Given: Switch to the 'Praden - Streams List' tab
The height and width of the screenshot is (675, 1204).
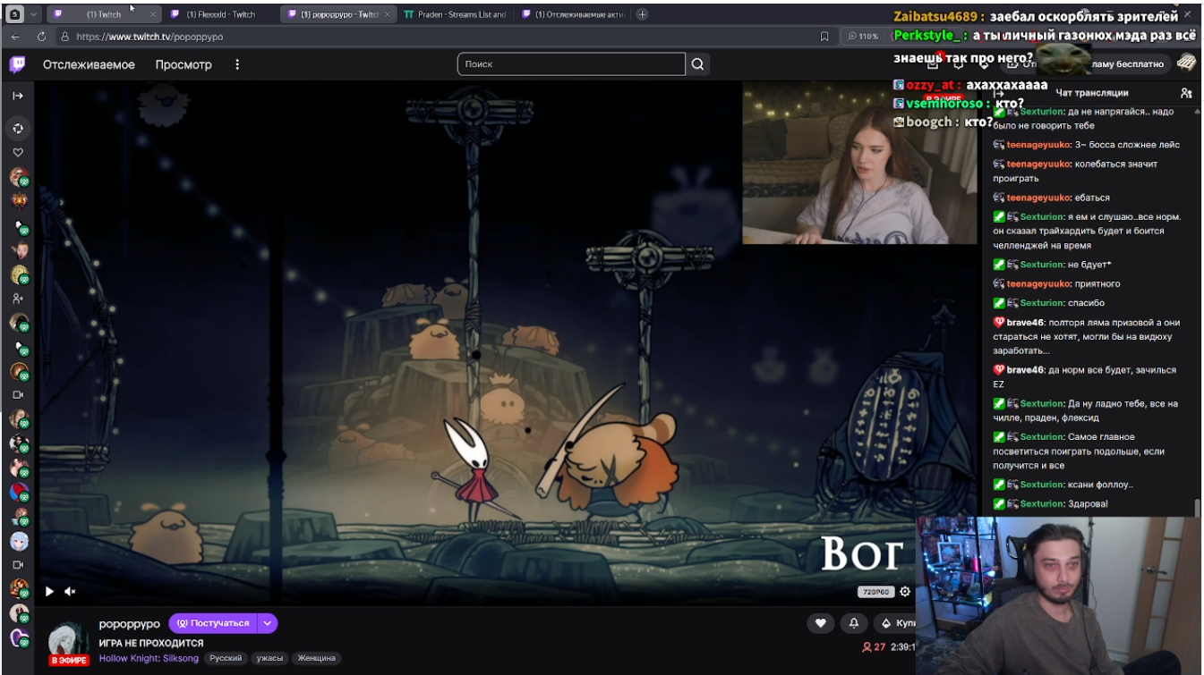Looking at the screenshot, I should 455,14.
